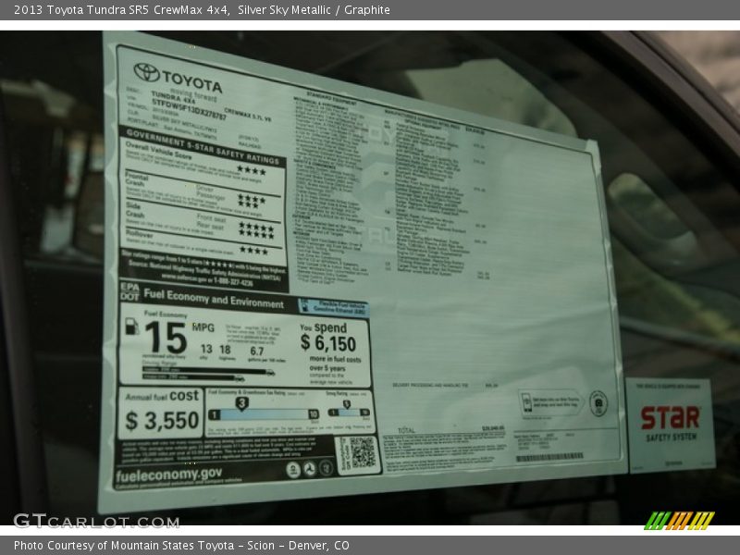Click the STAR Safety System sticker

(671, 424)
